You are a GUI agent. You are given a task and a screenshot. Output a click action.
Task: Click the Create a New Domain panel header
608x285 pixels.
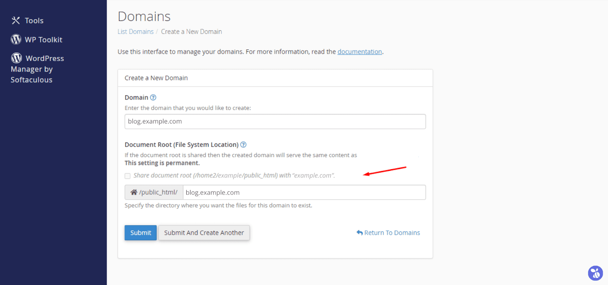275,78
